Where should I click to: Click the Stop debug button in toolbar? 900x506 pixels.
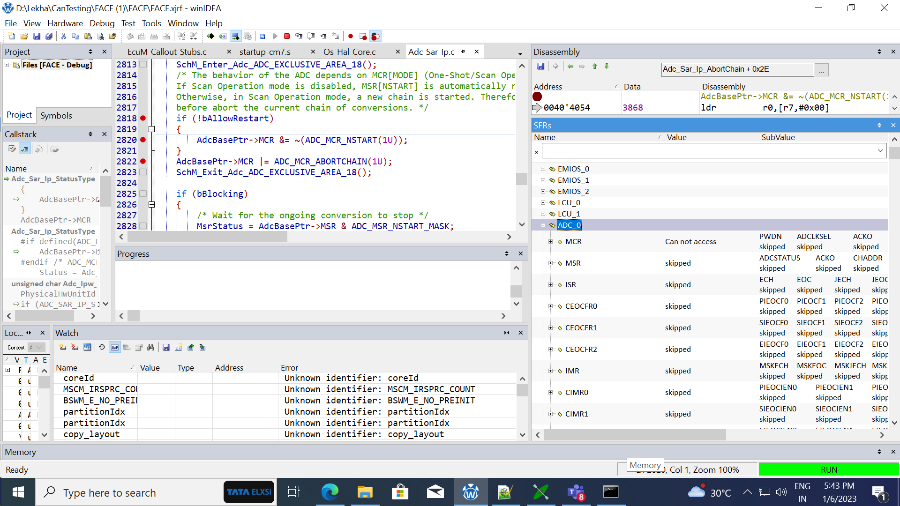coord(287,36)
